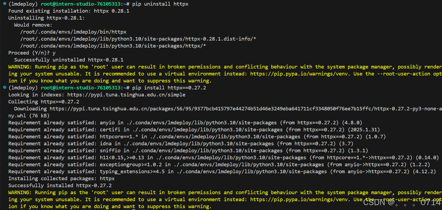
Task: Open the pypi.tuna.tsinghua.edu.cn/simple index link
Action: pyautogui.click(x=126, y=95)
